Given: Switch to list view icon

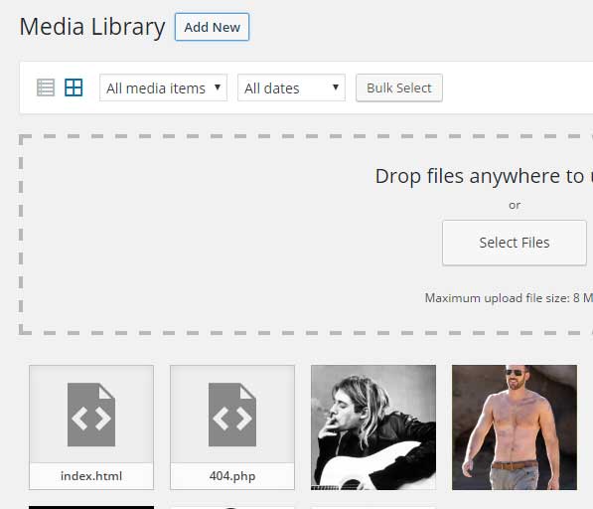Looking at the screenshot, I should pyautogui.click(x=46, y=87).
